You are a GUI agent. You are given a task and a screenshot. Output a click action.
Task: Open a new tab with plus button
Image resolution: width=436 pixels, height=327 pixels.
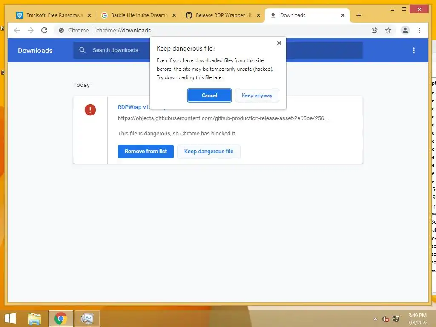click(359, 15)
